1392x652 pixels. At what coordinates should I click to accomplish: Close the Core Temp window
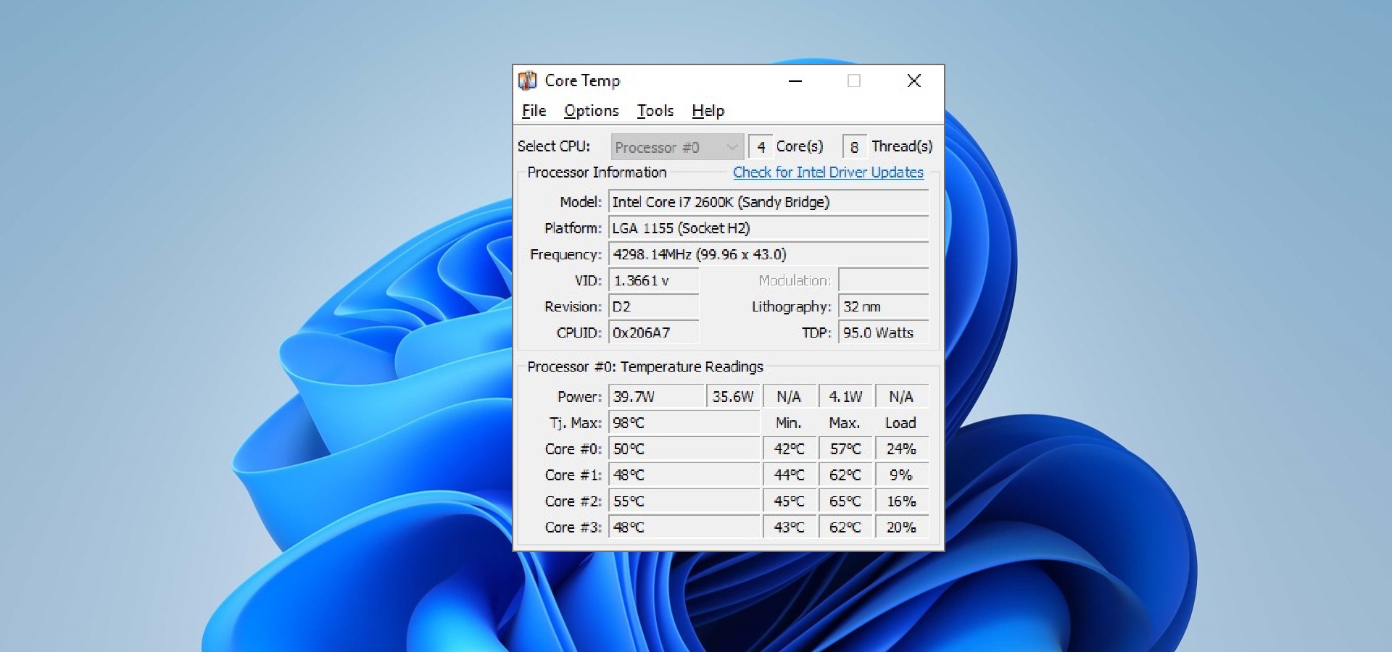(914, 81)
